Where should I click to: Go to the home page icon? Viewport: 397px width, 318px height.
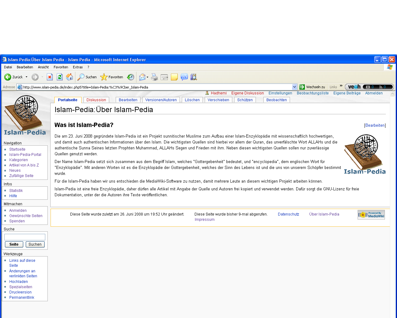pyautogui.click(x=70, y=77)
